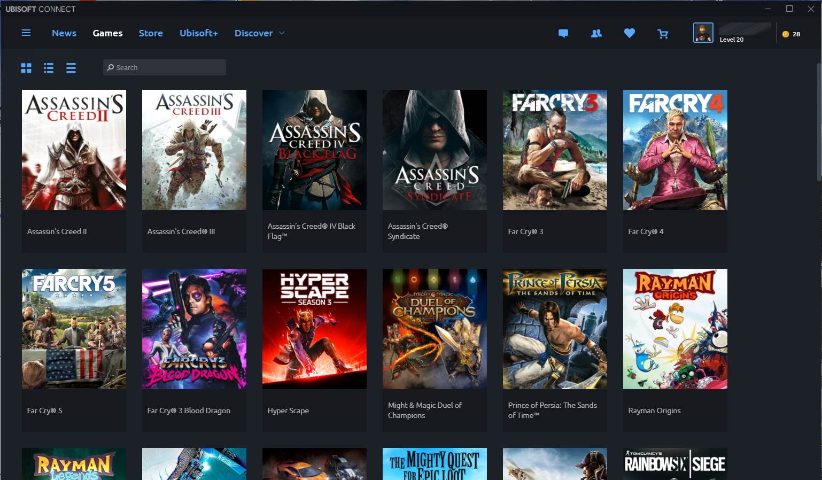Open the chat messages icon
Image resolution: width=822 pixels, height=480 pixels.
(563, 33)
